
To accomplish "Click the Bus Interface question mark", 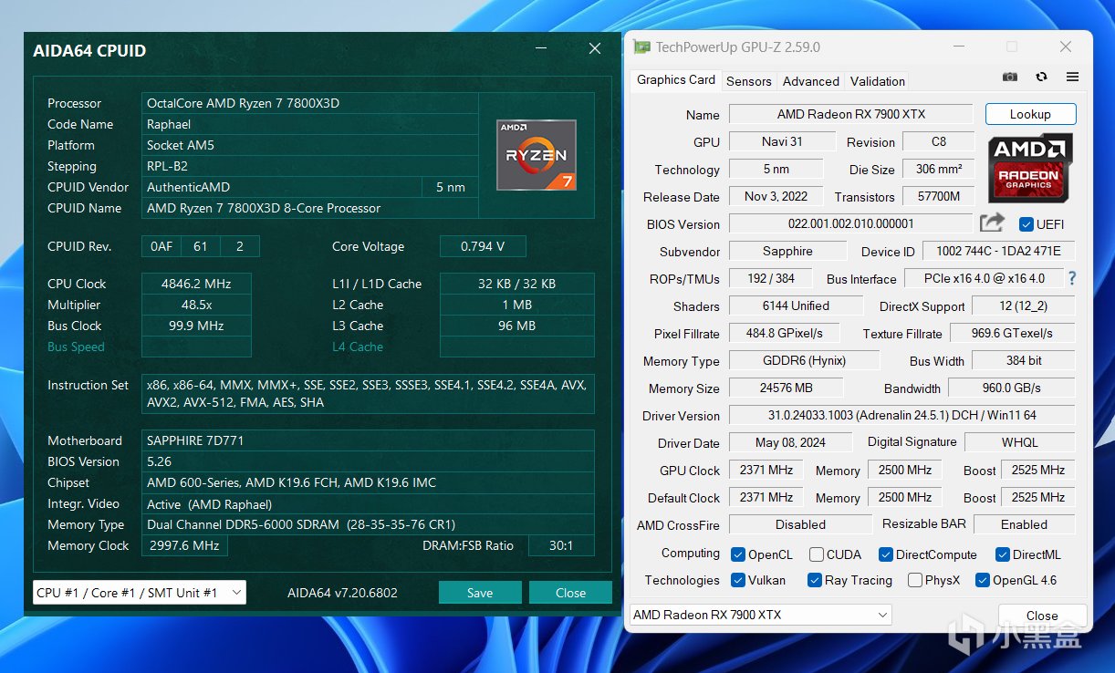I will 1071,278.
